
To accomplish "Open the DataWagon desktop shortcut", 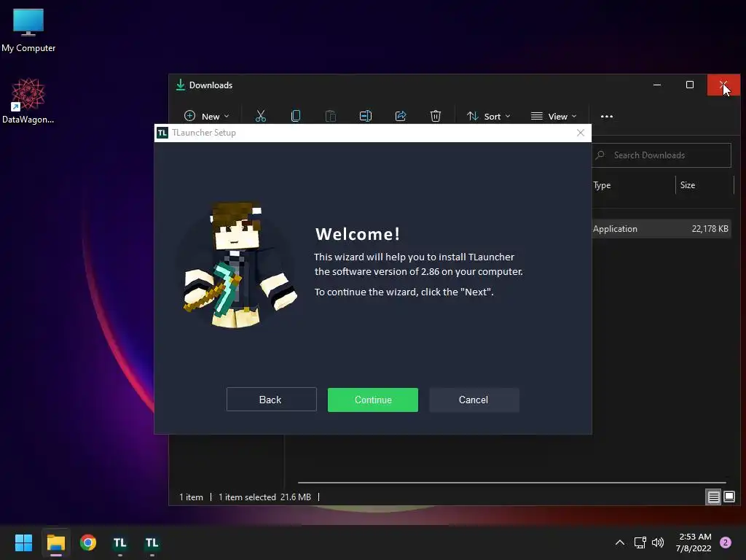I will [x=28, y=101].
